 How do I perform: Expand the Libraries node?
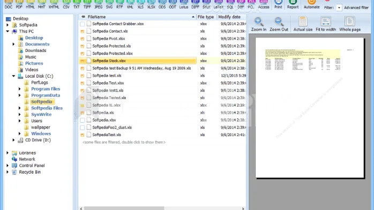click(x=8, y=153)
